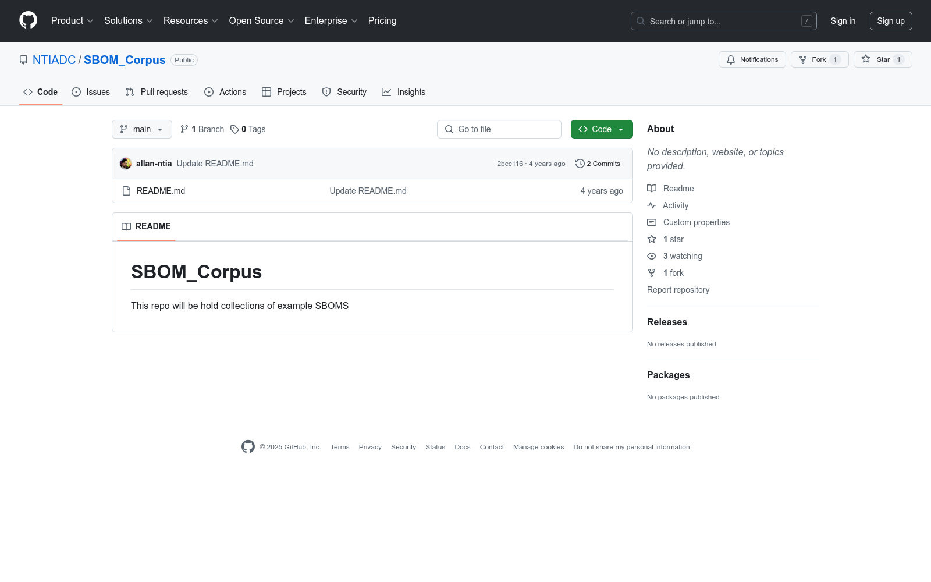Click the Sign up button
Screen dimensions: 931x582
pyautogui.click(x=891, y=21)
